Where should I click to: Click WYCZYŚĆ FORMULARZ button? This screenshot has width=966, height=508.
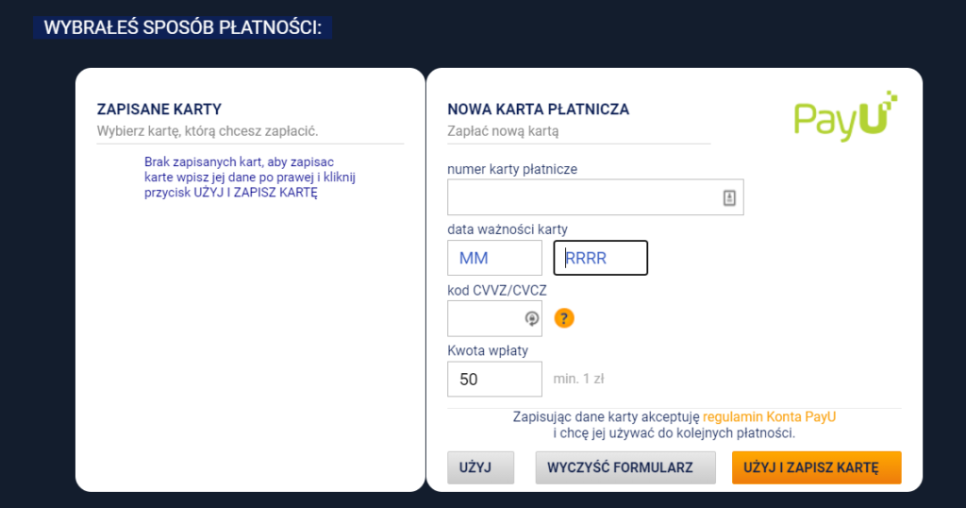(x=625, y=467)
